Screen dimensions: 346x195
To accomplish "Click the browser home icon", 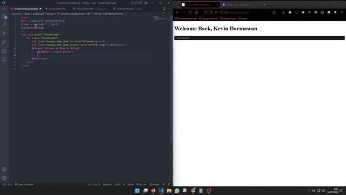I will tap(196, 12).
